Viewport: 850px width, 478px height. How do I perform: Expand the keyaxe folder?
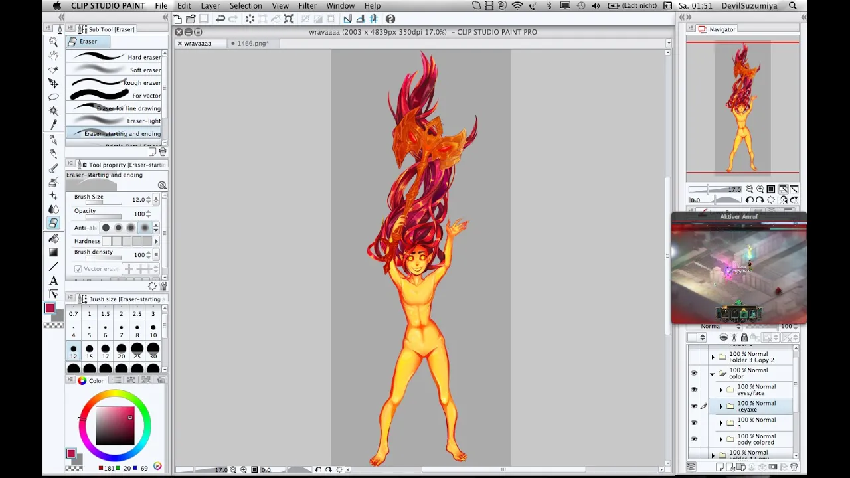(x=721, y=406)
